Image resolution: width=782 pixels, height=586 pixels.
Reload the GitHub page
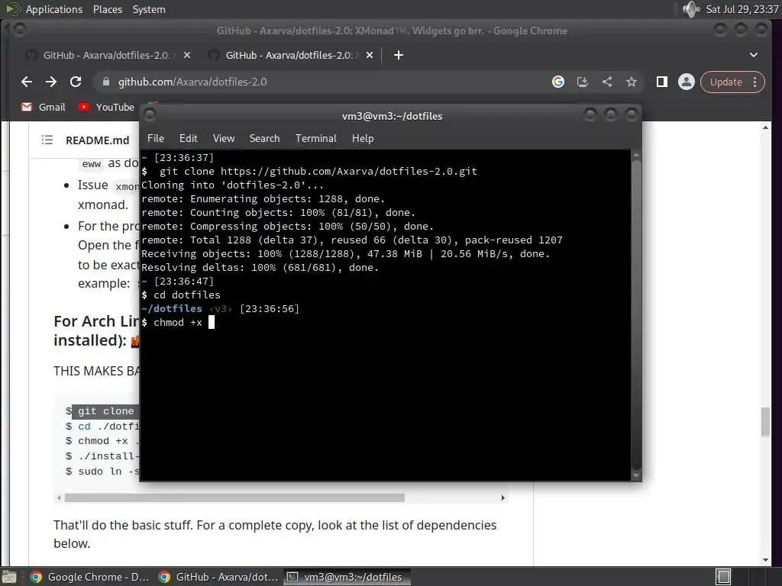[76, 82]
